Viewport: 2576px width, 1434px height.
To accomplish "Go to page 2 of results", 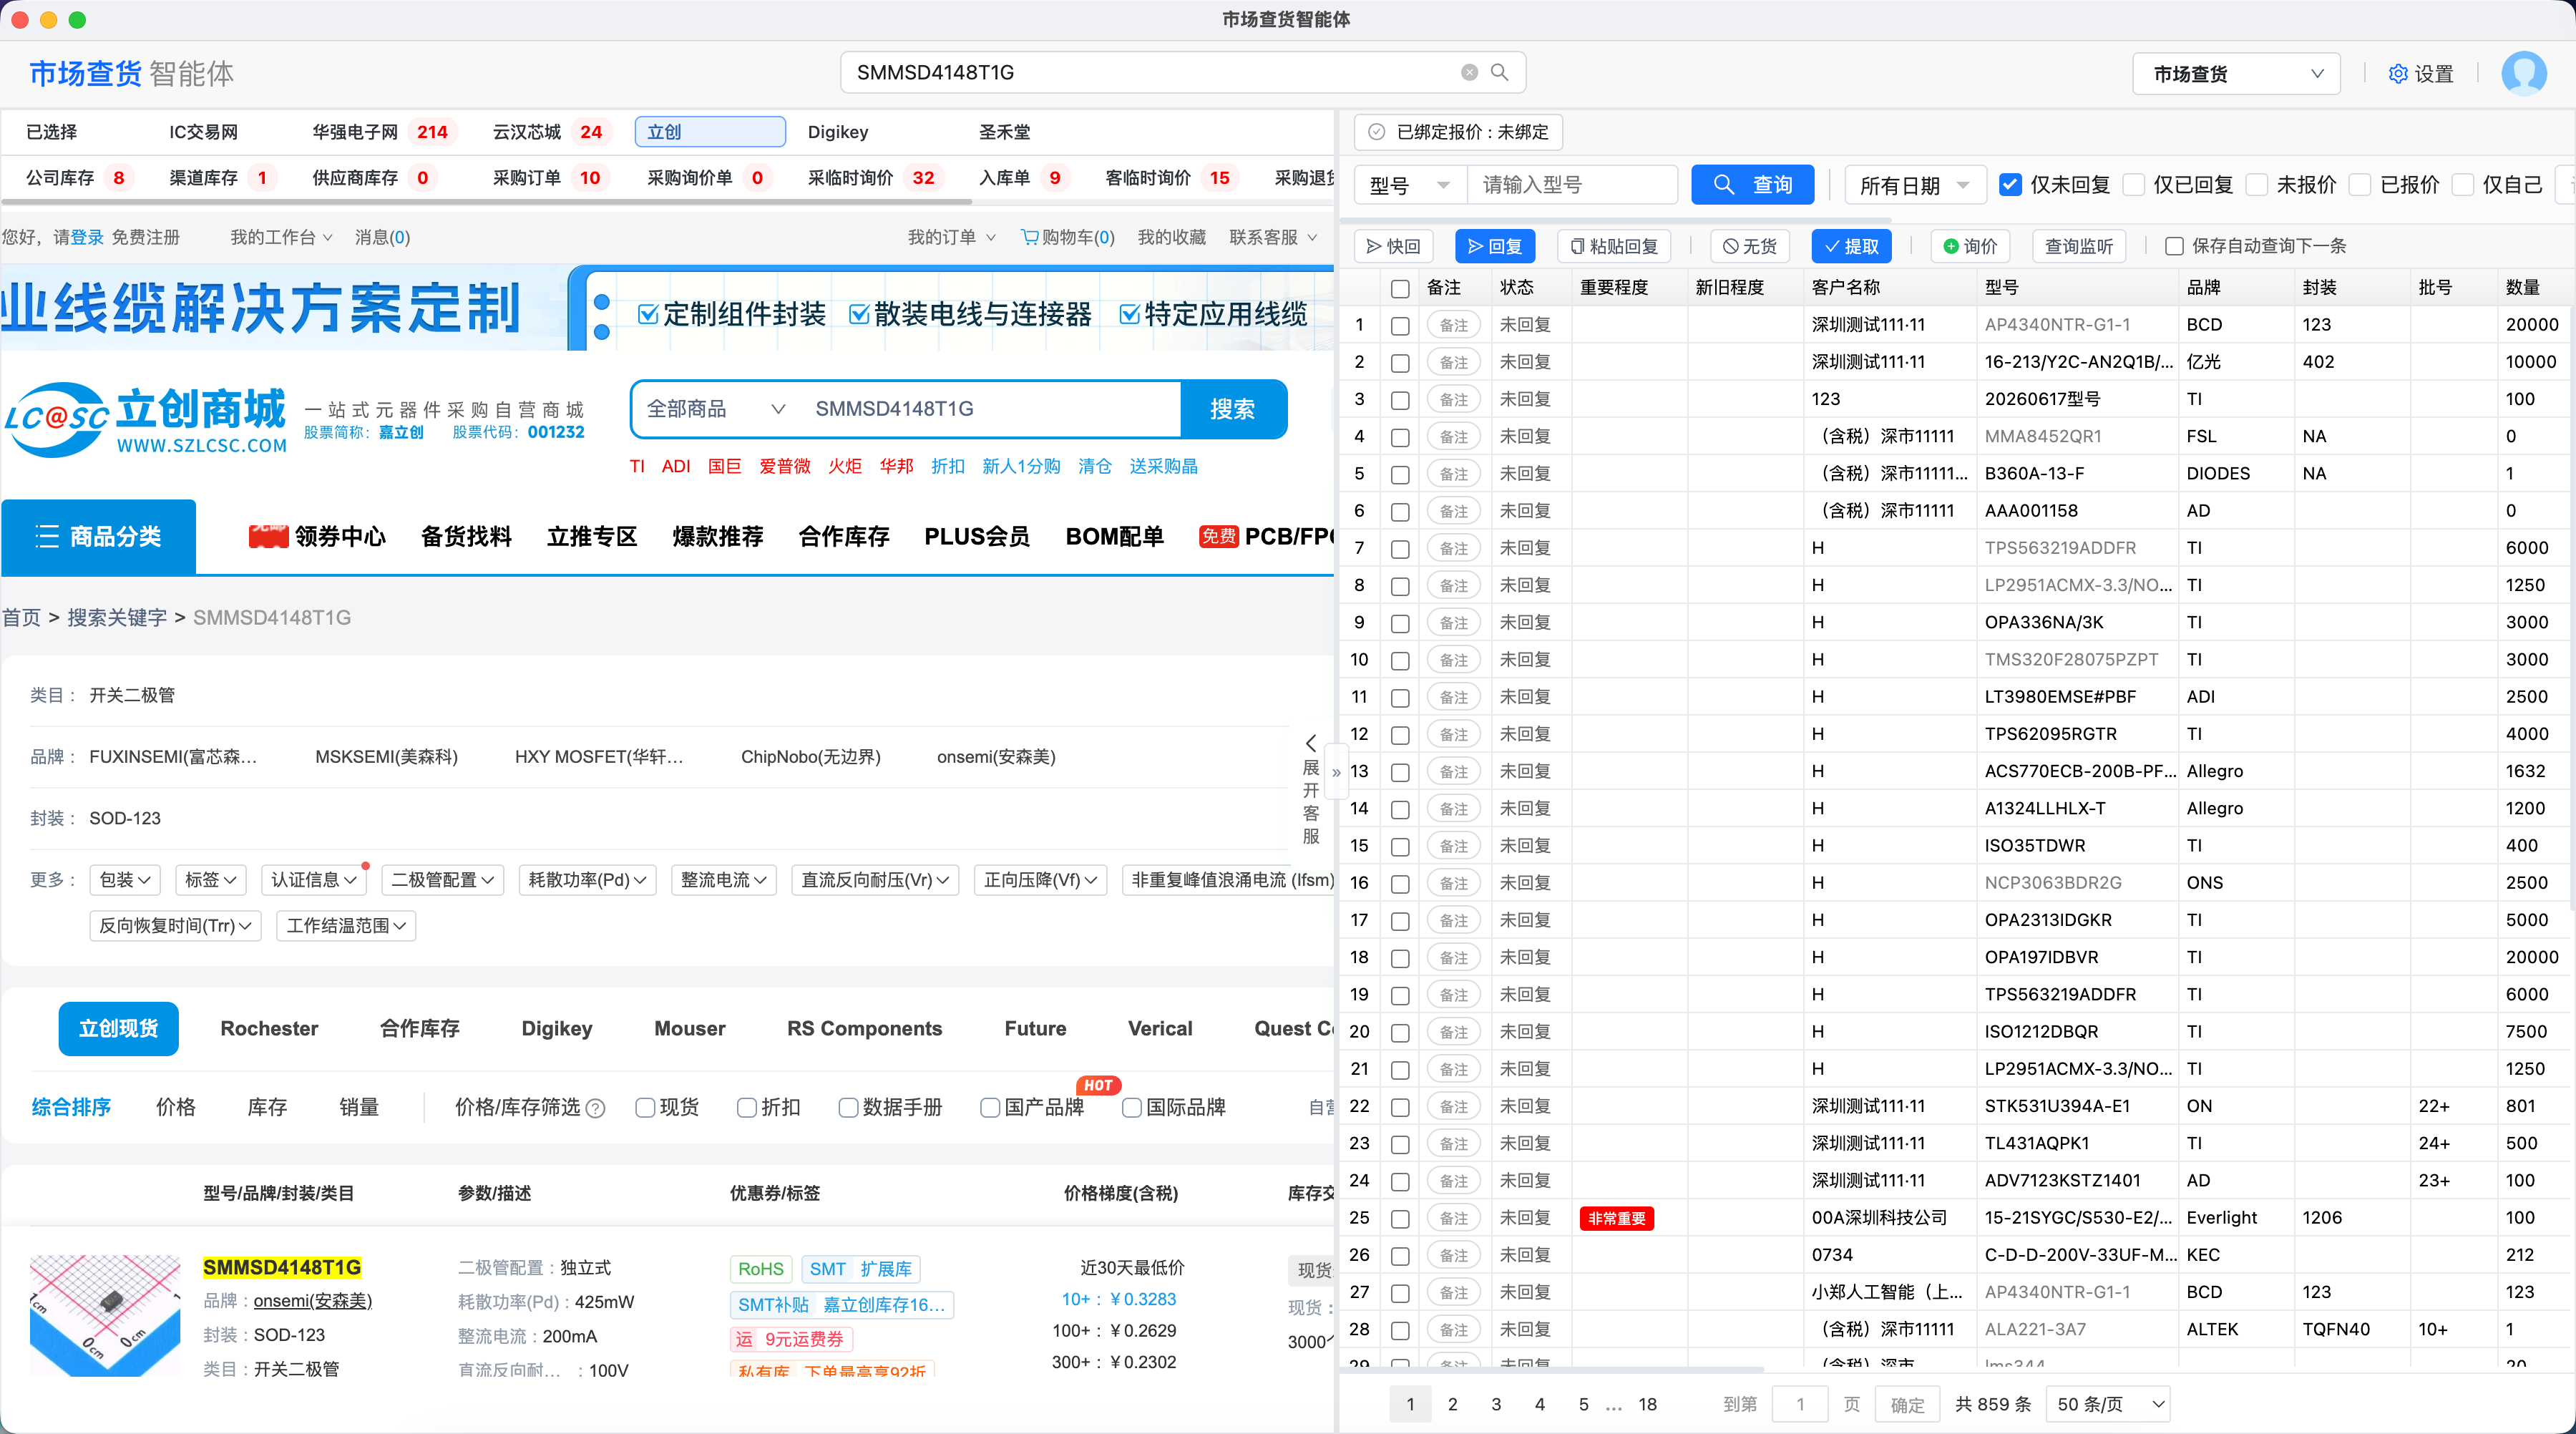I will click(x=1453, y=1404).
